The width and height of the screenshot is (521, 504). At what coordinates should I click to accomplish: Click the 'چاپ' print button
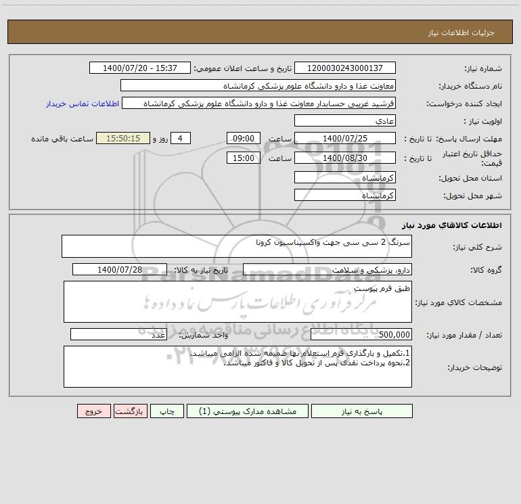tap(167, 411)
